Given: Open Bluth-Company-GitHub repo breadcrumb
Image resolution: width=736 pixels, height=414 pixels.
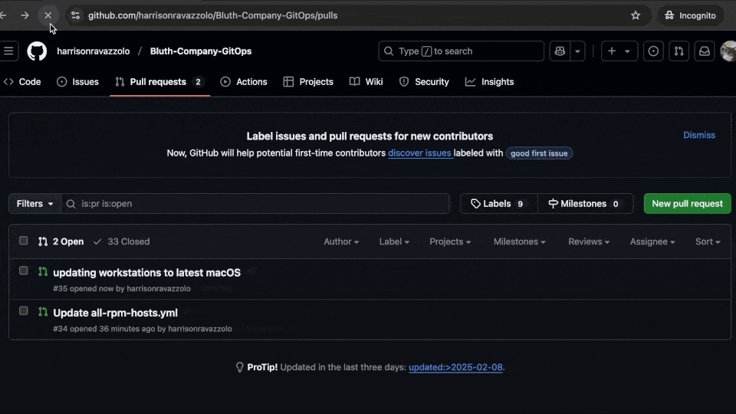Looking at the screenshot, I should click(200, 51).
